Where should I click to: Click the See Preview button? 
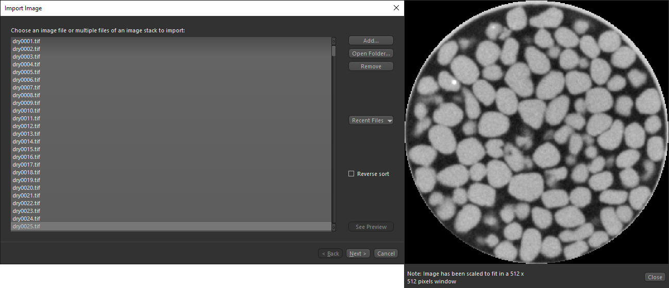point(371,227)
